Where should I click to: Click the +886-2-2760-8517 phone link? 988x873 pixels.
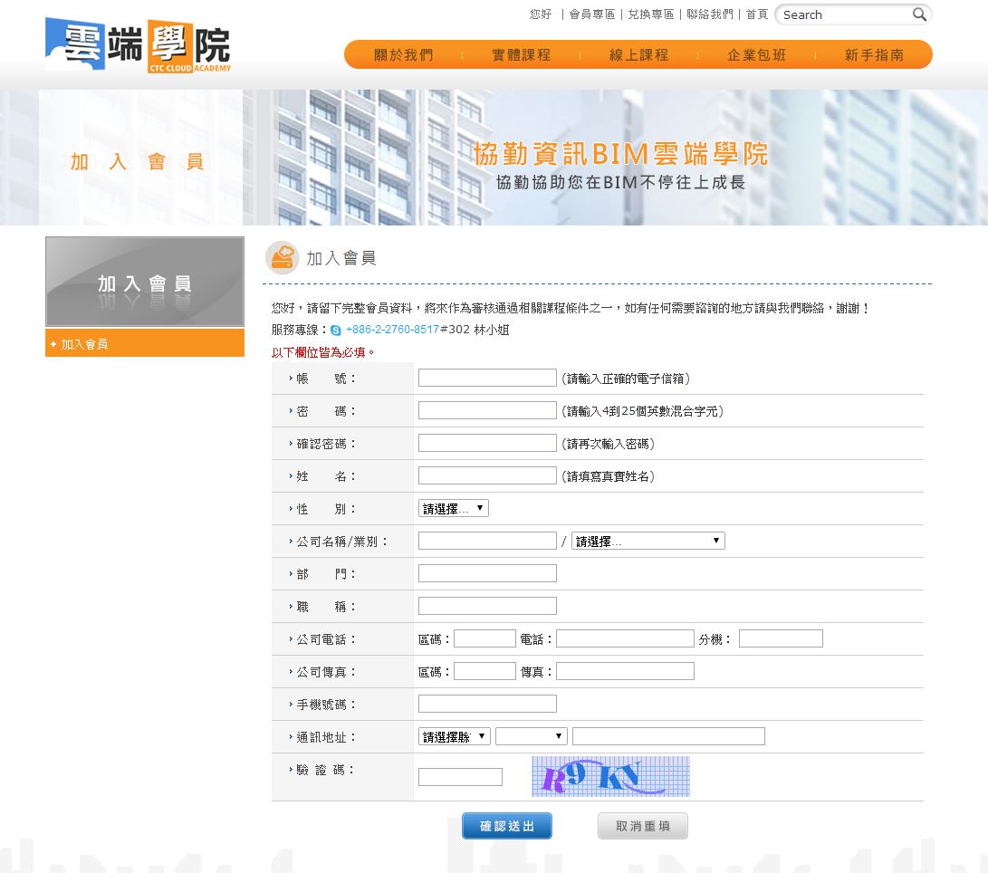tap(392, 331)
